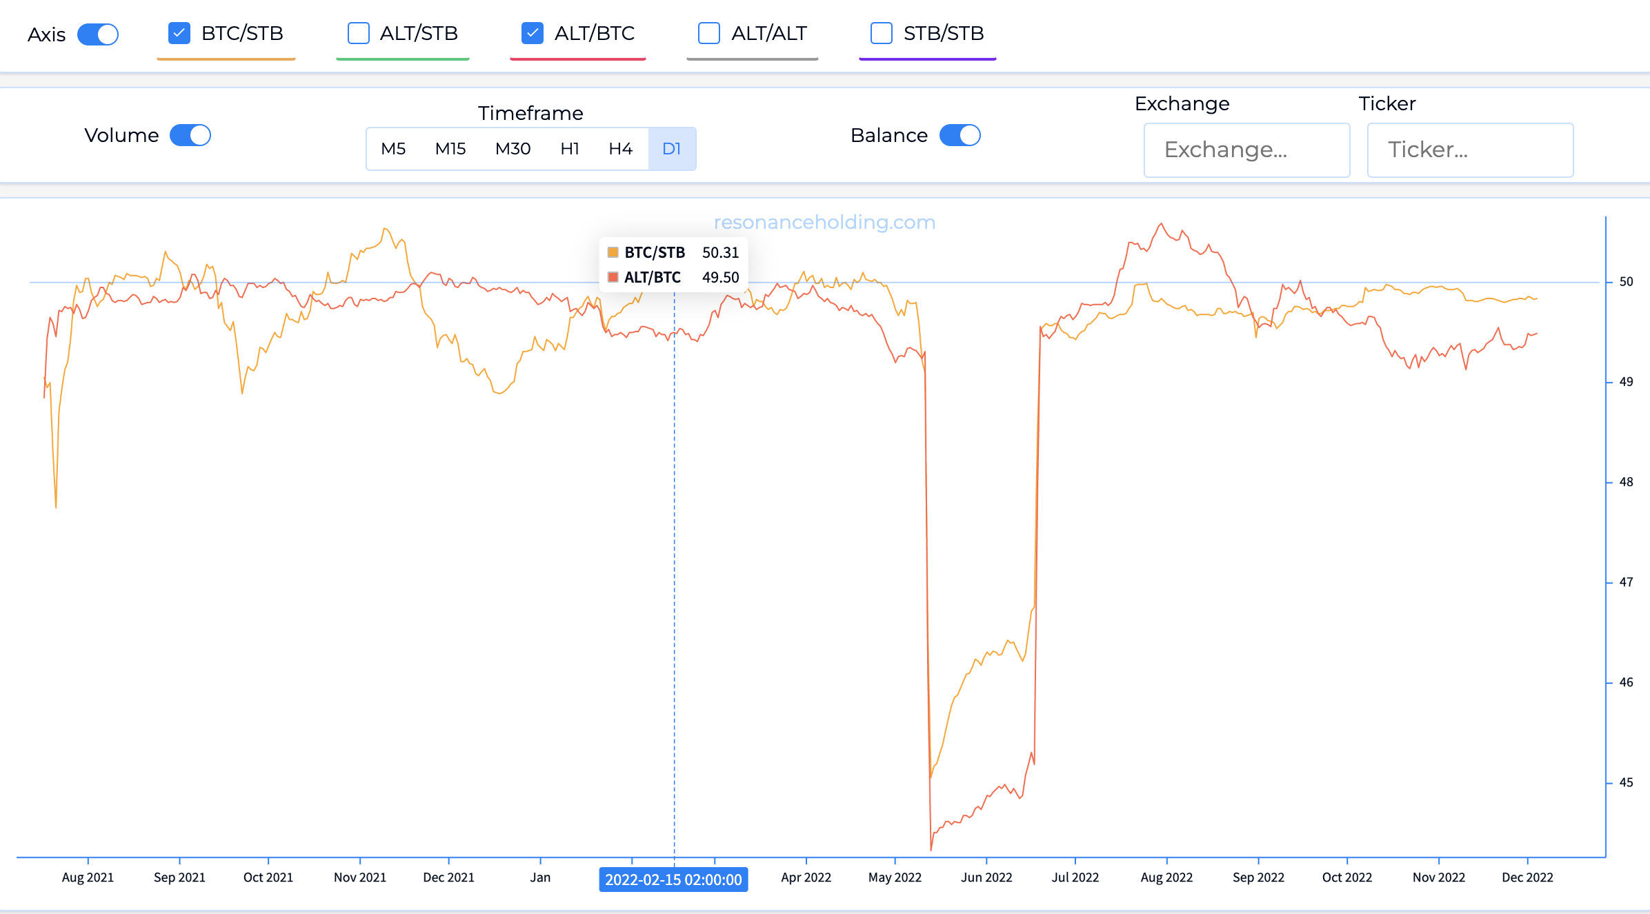Select the M5 timeframe

pyautogui.click(x=393, y=149)
